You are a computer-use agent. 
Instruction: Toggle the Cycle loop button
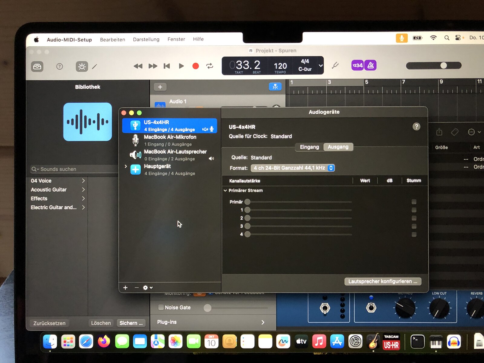tap(210, 66)
